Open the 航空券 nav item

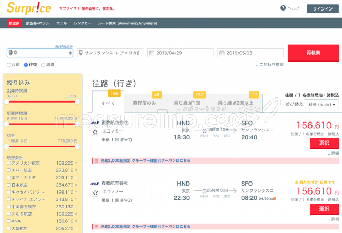point(14,23)
